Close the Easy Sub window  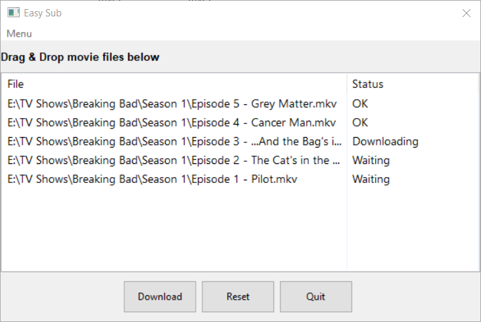point(467,13)
